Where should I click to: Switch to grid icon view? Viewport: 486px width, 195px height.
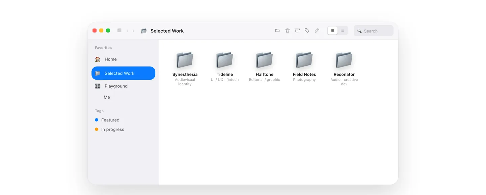(332, 31)
